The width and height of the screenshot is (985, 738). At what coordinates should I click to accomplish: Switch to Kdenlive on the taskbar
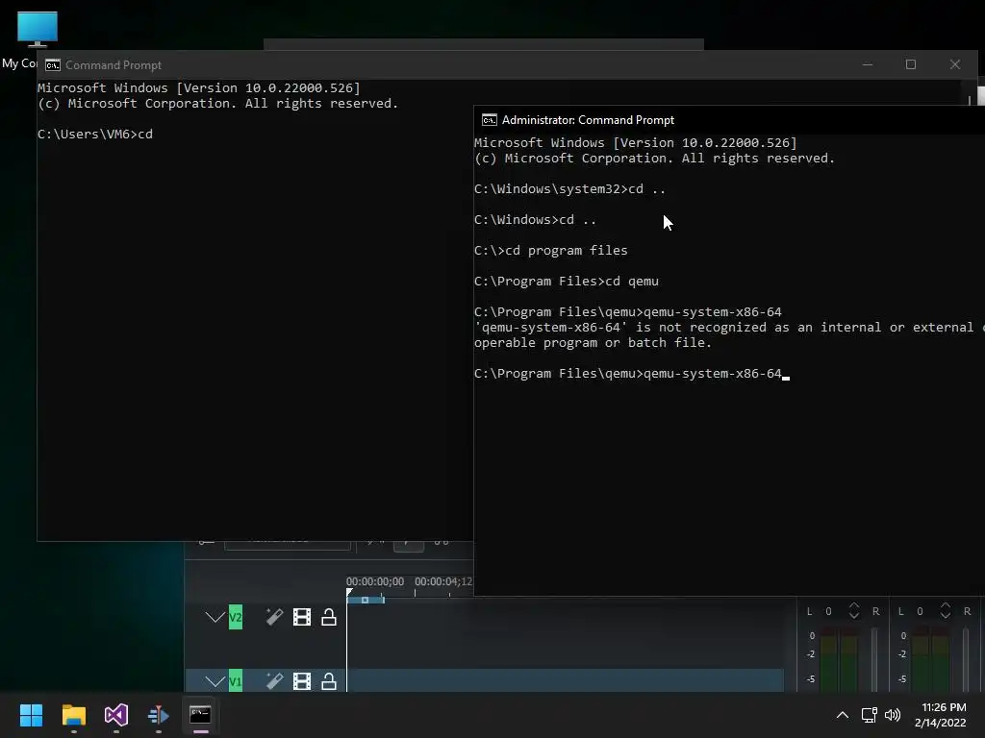coord(159,715)
